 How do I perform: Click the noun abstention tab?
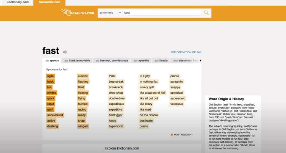click(185, 61)
